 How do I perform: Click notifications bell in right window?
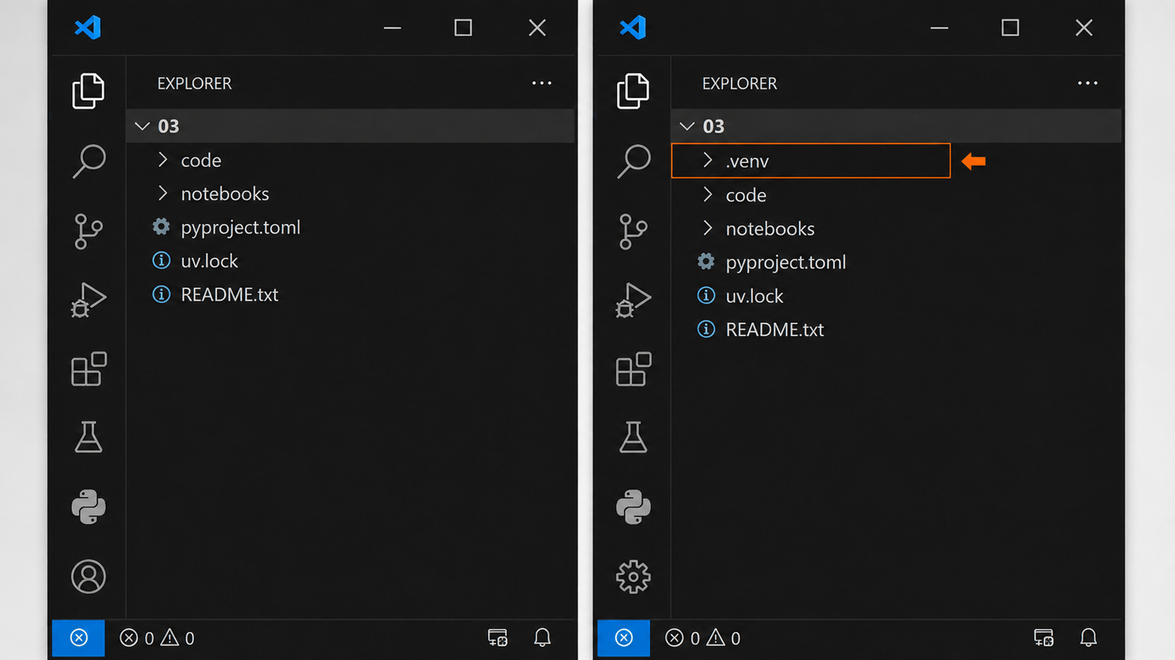1088,637
